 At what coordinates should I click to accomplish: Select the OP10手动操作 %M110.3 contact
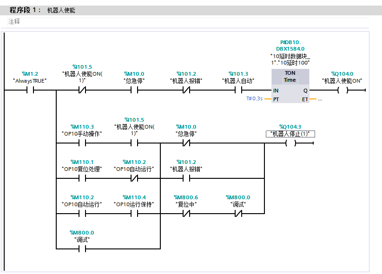point(82,143)
